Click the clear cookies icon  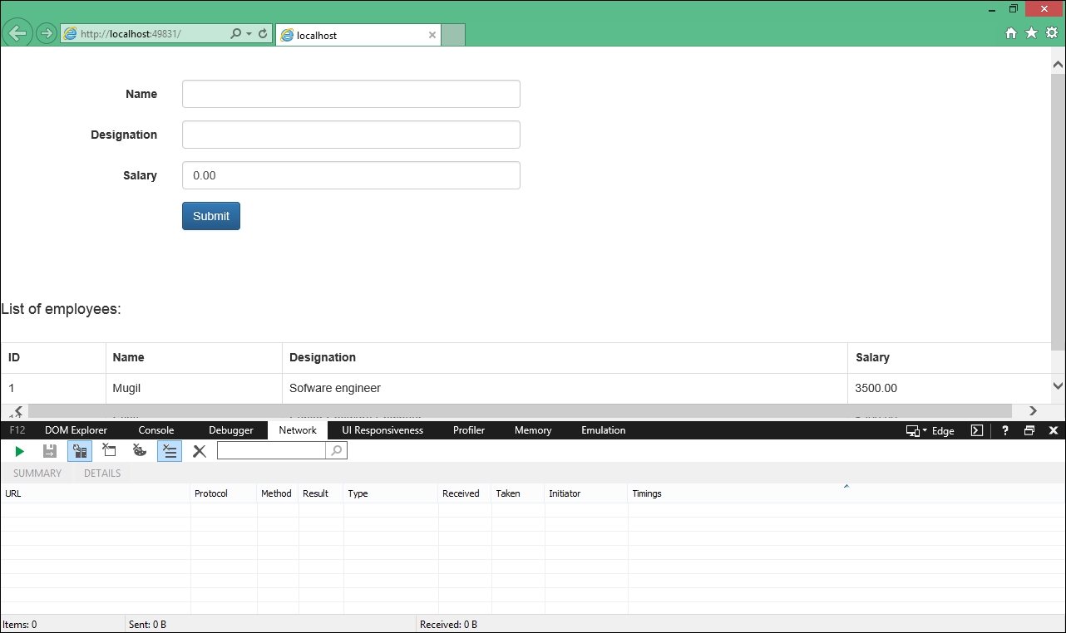(x=140, y=451)
